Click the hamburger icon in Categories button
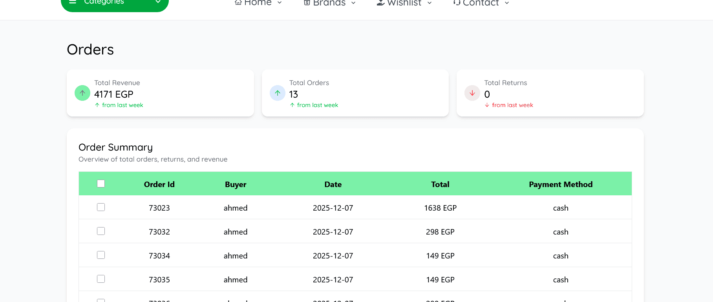The width and height of the screenshot is (713, 302). 73,2
